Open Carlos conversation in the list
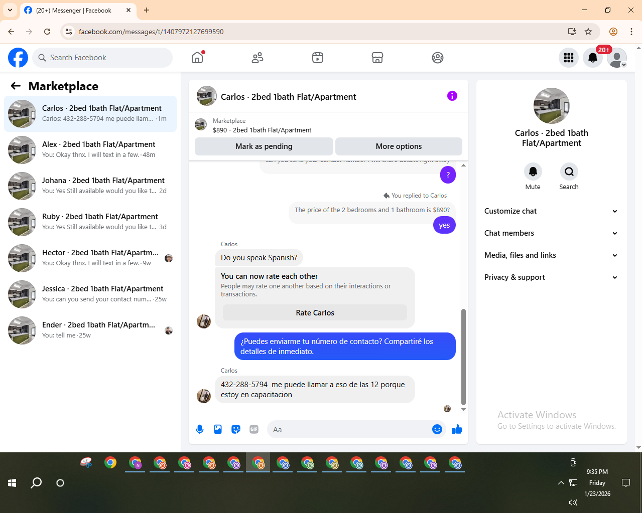The height and width of the screenshot is (513, 642). (90, 114)
